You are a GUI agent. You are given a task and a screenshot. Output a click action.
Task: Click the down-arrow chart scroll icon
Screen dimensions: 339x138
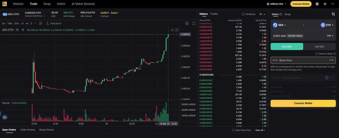(x=172, y=30)
